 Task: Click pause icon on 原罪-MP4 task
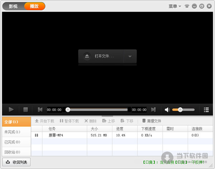point(37,135)
